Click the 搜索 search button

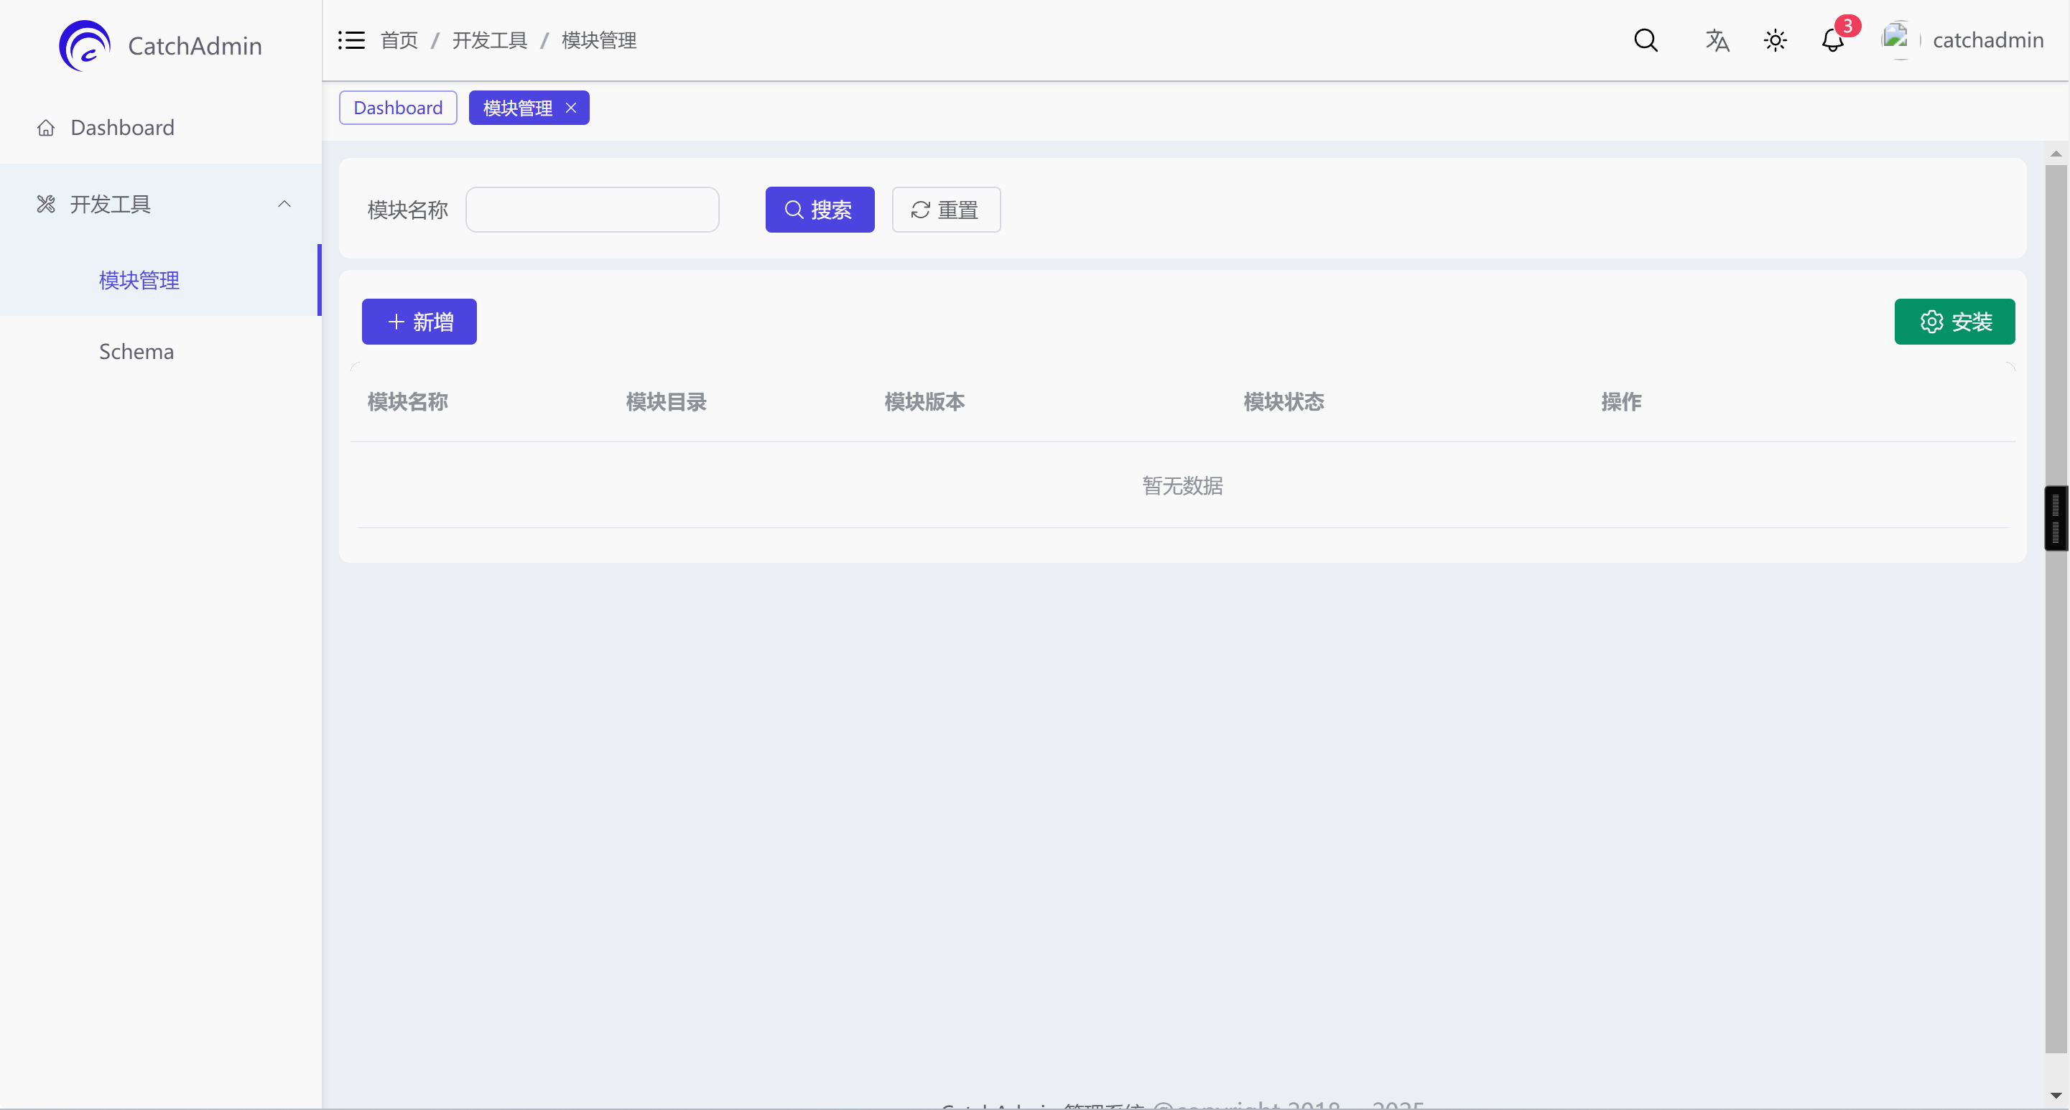point(820,210)
